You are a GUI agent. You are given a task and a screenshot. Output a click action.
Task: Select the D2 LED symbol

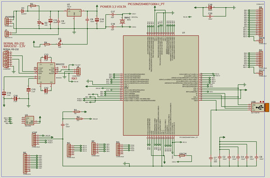(40, 22)
